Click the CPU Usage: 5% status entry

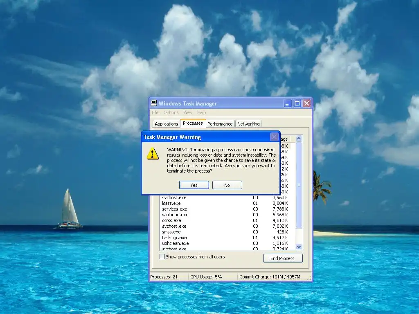coord(206,277)
